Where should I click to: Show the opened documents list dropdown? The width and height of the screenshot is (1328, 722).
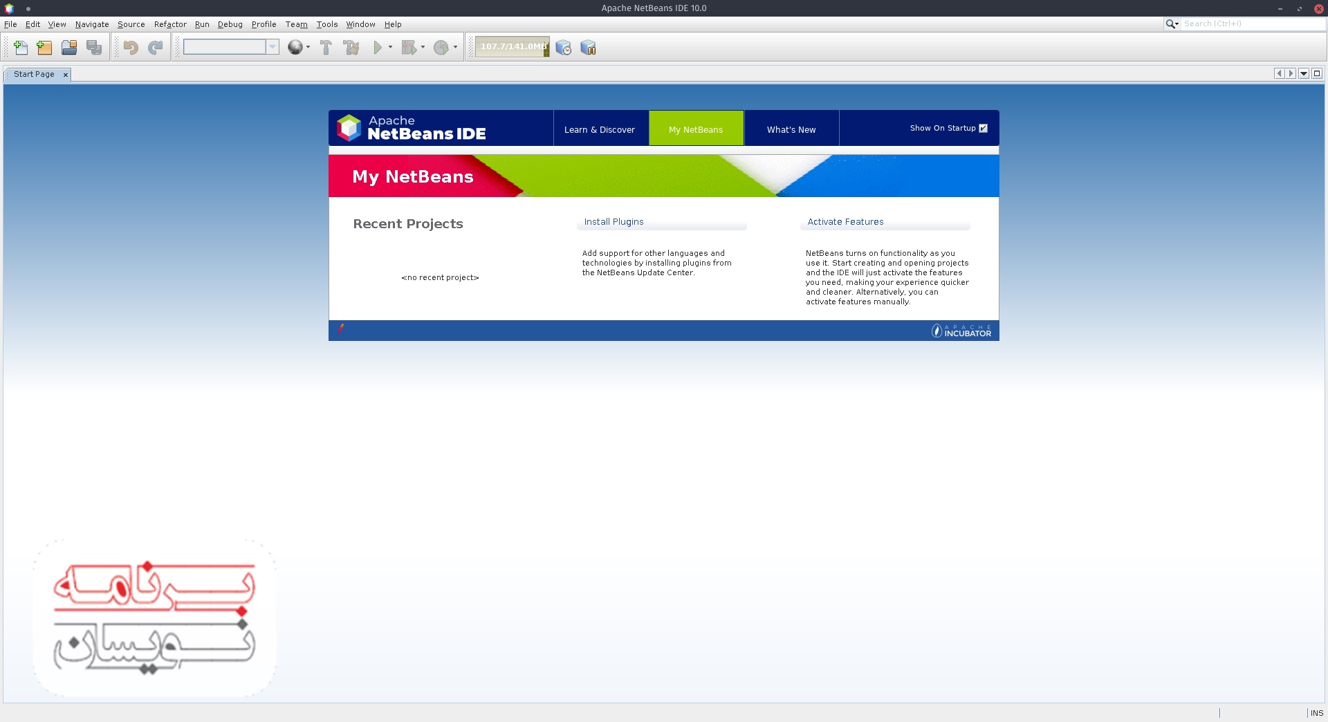1304,73
